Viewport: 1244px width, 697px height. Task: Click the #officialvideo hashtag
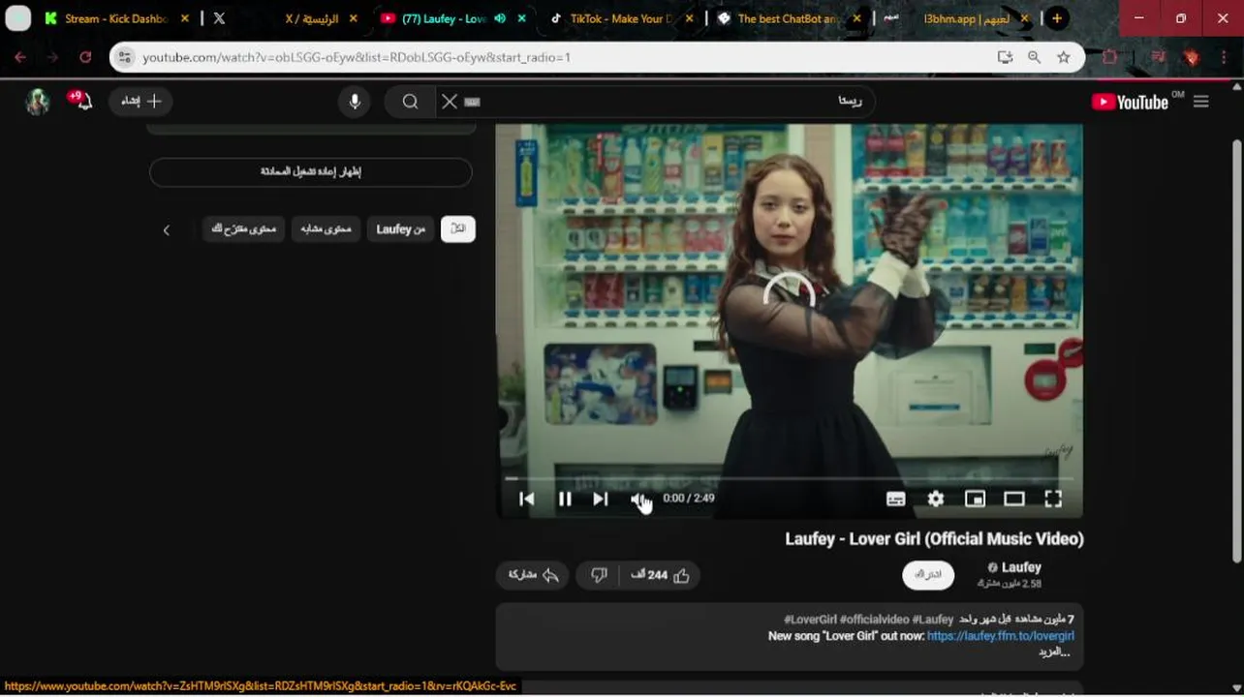tap(874, 620)
